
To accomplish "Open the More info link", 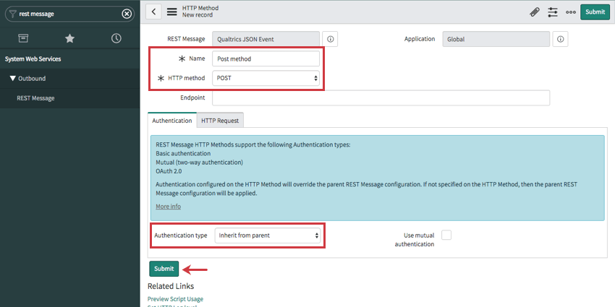I will click(x=169, y=207).
